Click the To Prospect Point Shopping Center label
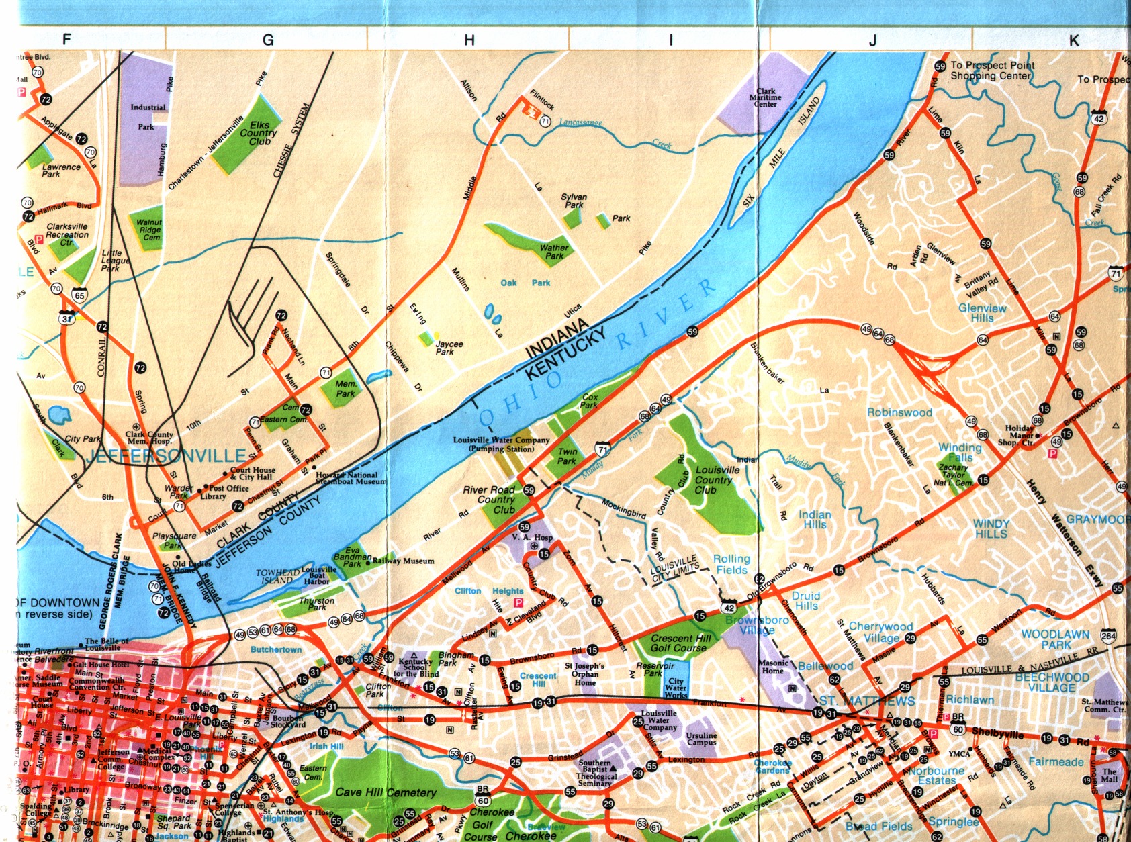Screen dimensions: 1131x842 tap(992, 71)
